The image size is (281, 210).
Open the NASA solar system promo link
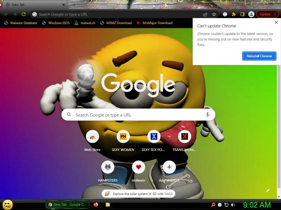[138, 194]
